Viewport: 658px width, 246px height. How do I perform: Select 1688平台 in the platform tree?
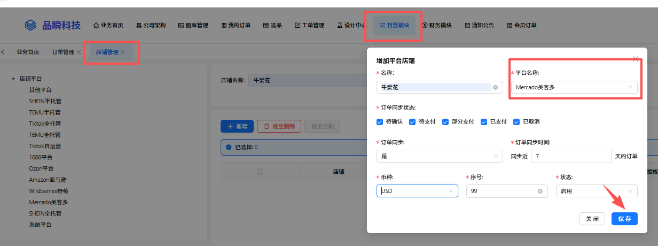(41, 158)
